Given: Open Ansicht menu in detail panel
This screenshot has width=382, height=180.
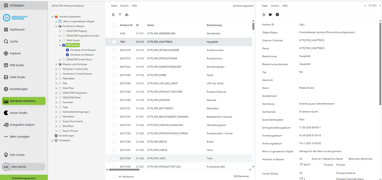Looking at the screenshot, I should click(275, 6).
